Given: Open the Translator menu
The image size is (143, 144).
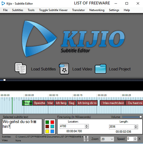Looking at the screenshot, I should tap(78, 10).
